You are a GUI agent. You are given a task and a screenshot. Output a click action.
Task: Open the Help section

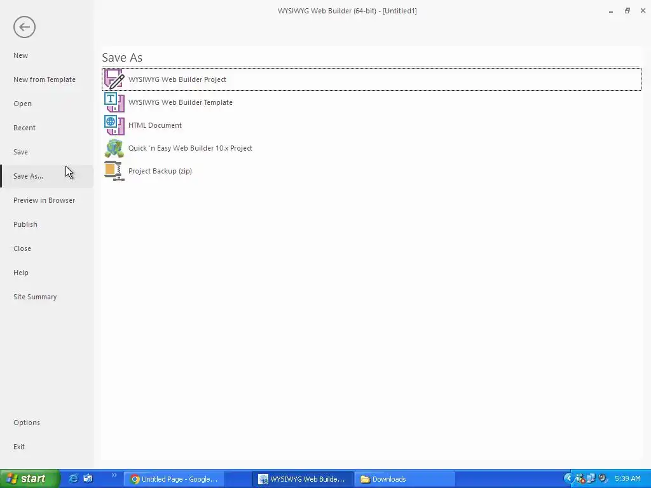tap(21, 272)
